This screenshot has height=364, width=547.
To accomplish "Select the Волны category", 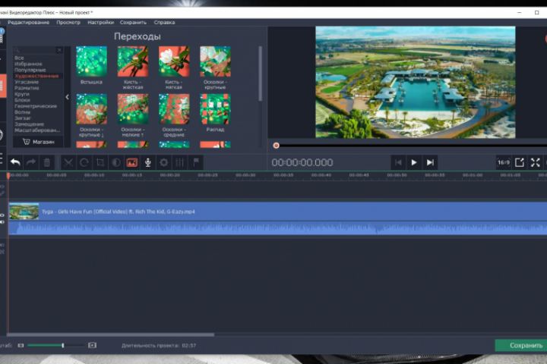I will tap(22, 111).
